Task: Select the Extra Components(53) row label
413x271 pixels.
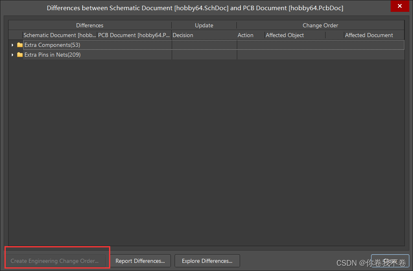Action: 52,45
